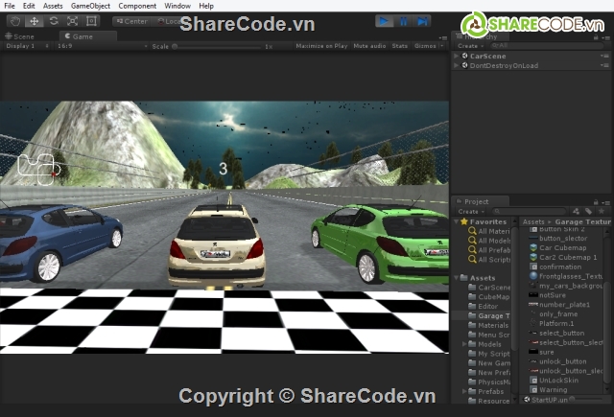
Task: Toggle the Local handle rotation button
Action: (168, 21)
